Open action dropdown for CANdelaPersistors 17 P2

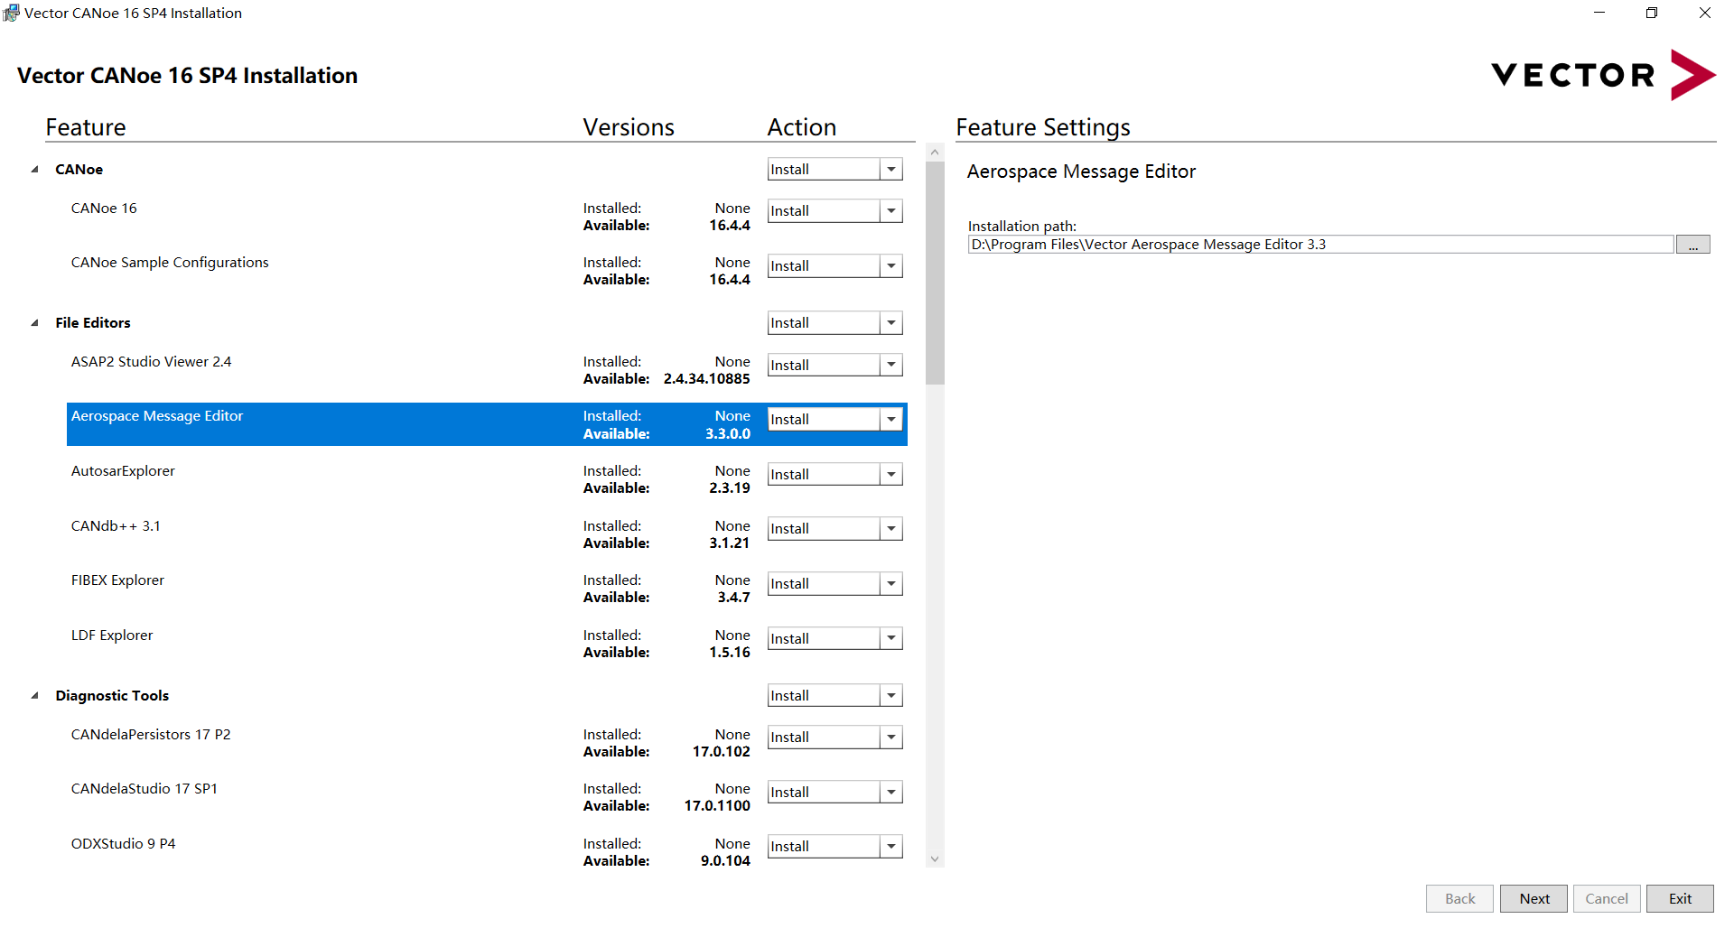click(x=890, y=738)
